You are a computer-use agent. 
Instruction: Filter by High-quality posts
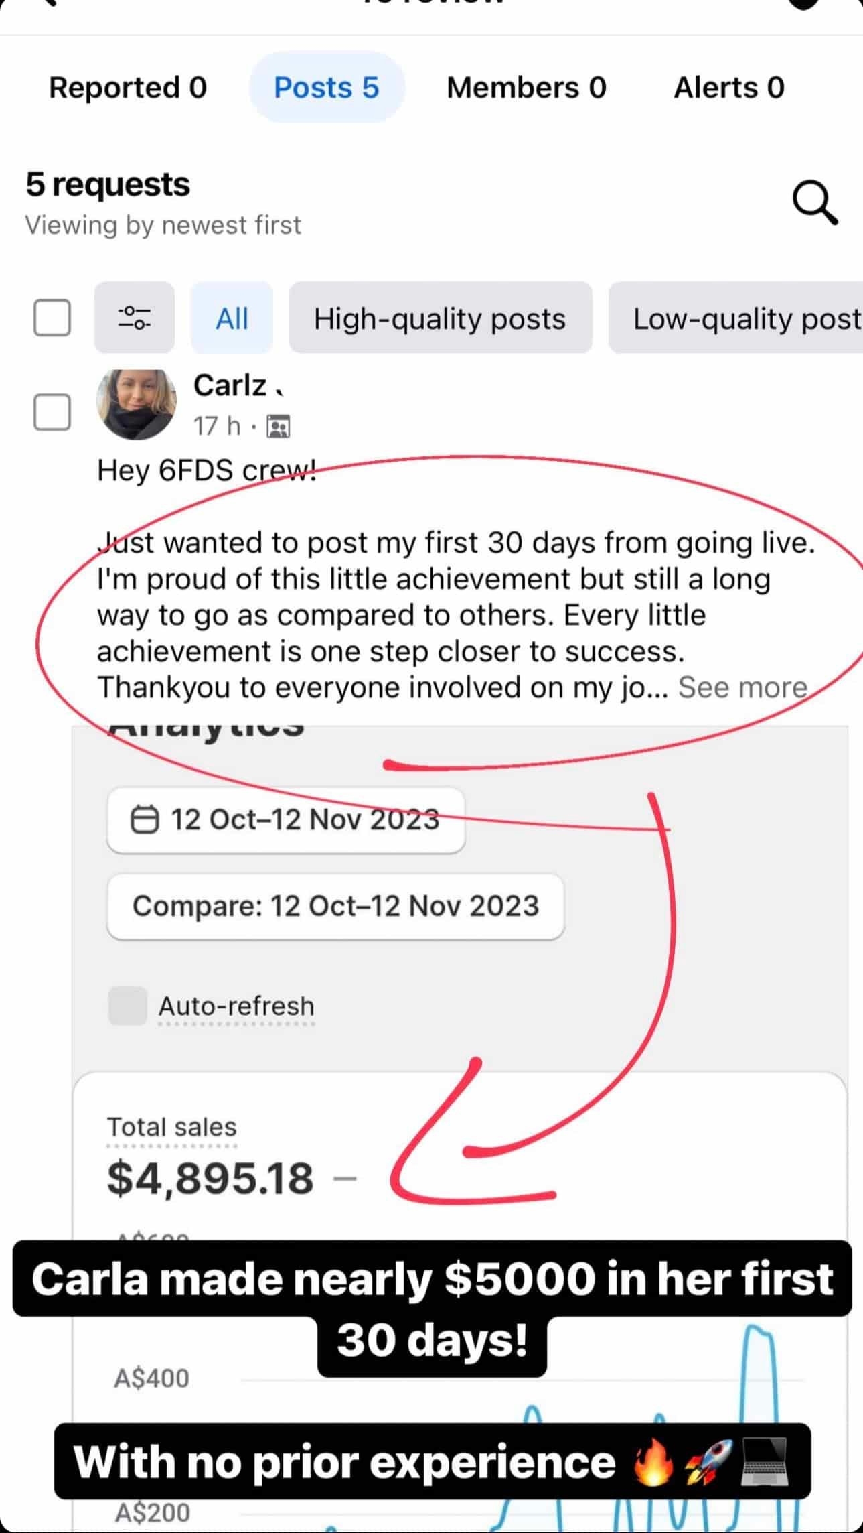pyautogui.click(x=440, y=318)
